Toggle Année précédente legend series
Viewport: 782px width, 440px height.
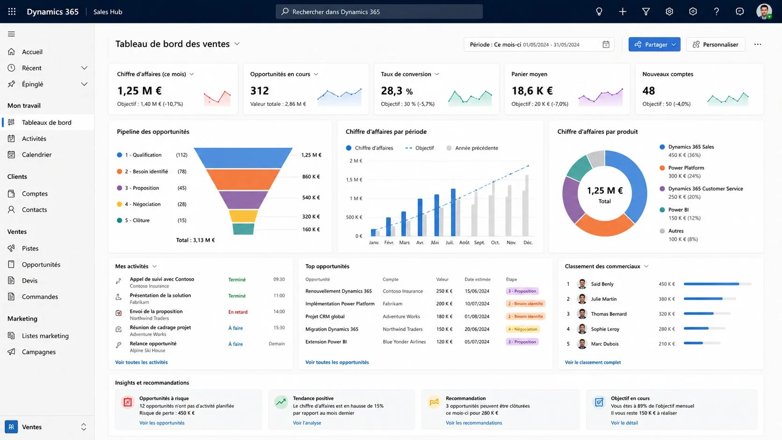(x=472, y=148)
